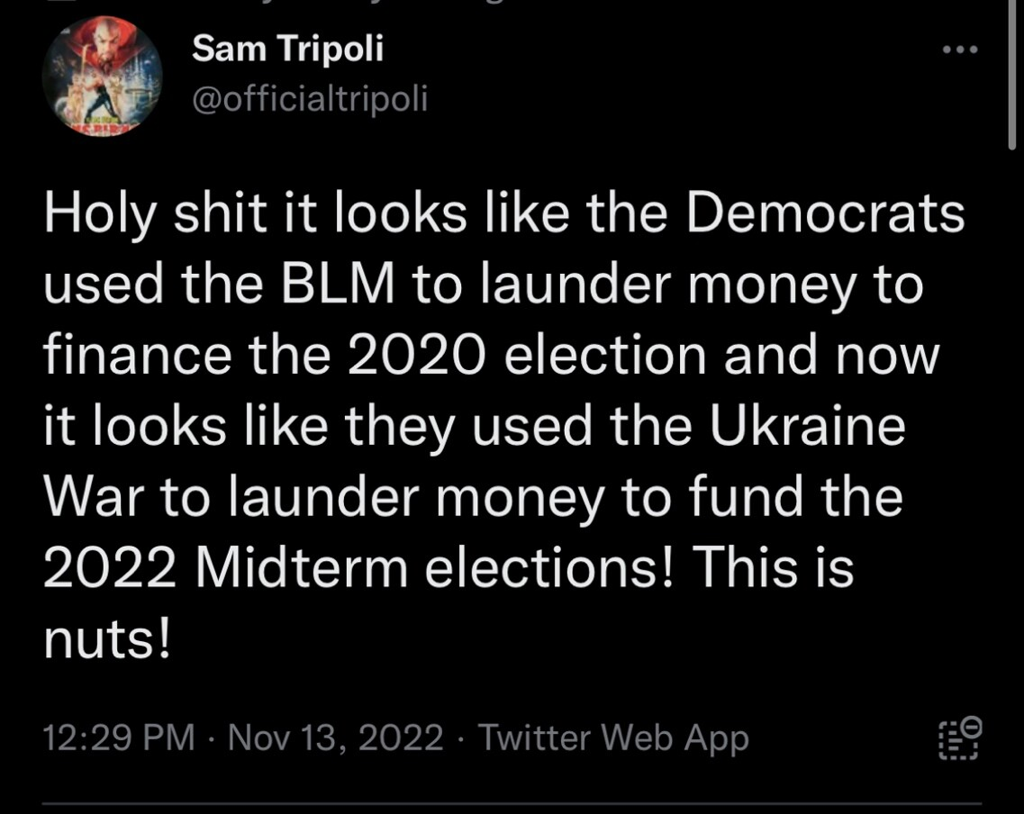The width and height of the screenshot is (1024, 814).
Task: Click the 2022 year in tweet body
Action: click(112, 567)
